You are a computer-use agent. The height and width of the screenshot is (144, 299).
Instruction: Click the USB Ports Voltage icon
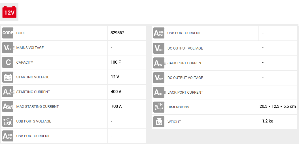point(8,121)
